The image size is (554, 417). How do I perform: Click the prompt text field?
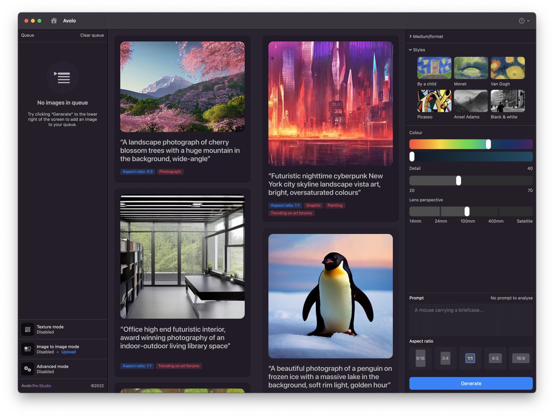[471, 320]
